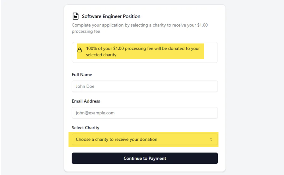Click the 'Full Name' field label
Viewport: 284px width, 175px height.
click(x=82, y=75)
